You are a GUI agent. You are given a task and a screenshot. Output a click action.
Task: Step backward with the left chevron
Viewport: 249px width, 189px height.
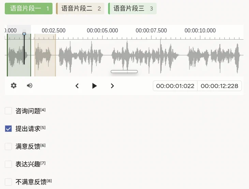[77, 86]
